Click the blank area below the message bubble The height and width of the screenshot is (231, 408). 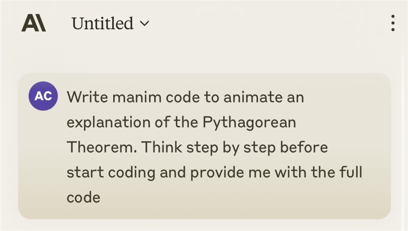pyautogui.click(x=204, y=225)
